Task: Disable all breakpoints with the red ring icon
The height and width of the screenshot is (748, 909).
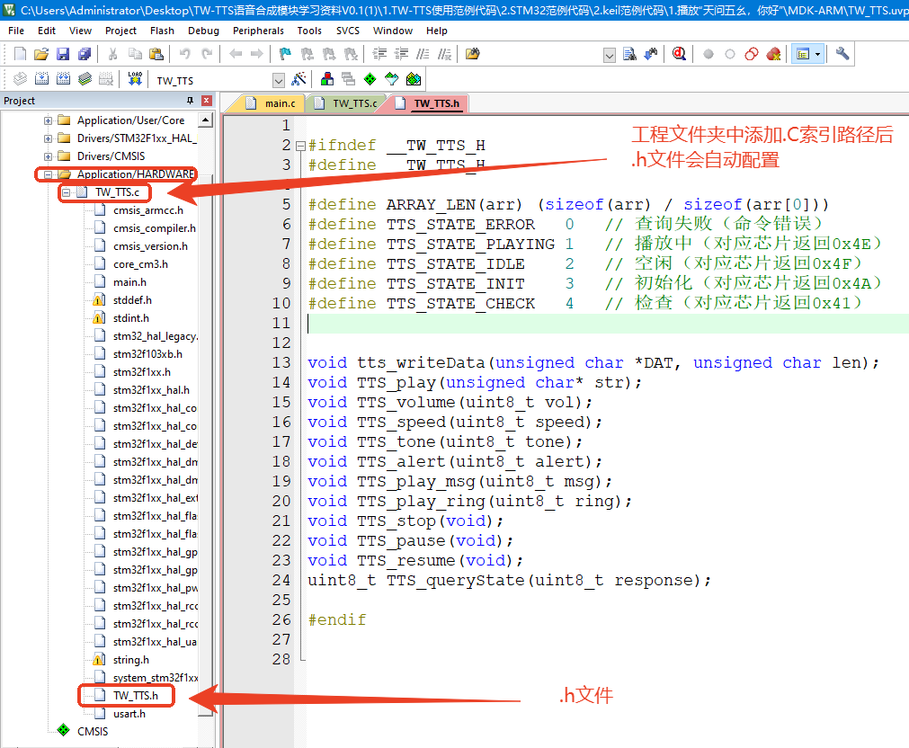Action: click(752, 54)
